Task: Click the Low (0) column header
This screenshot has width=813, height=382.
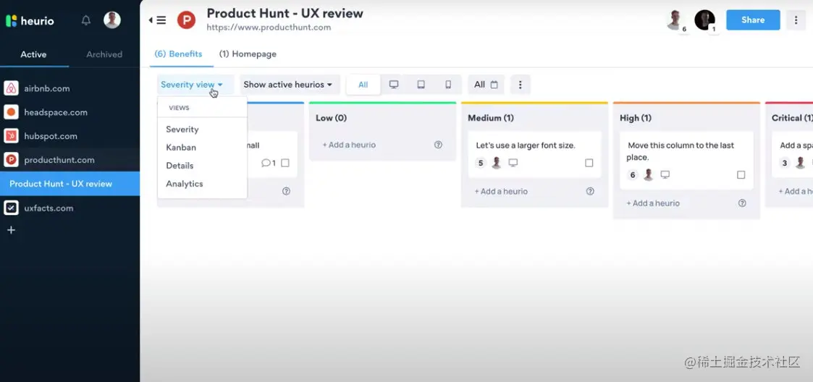Action: point(331,118)
